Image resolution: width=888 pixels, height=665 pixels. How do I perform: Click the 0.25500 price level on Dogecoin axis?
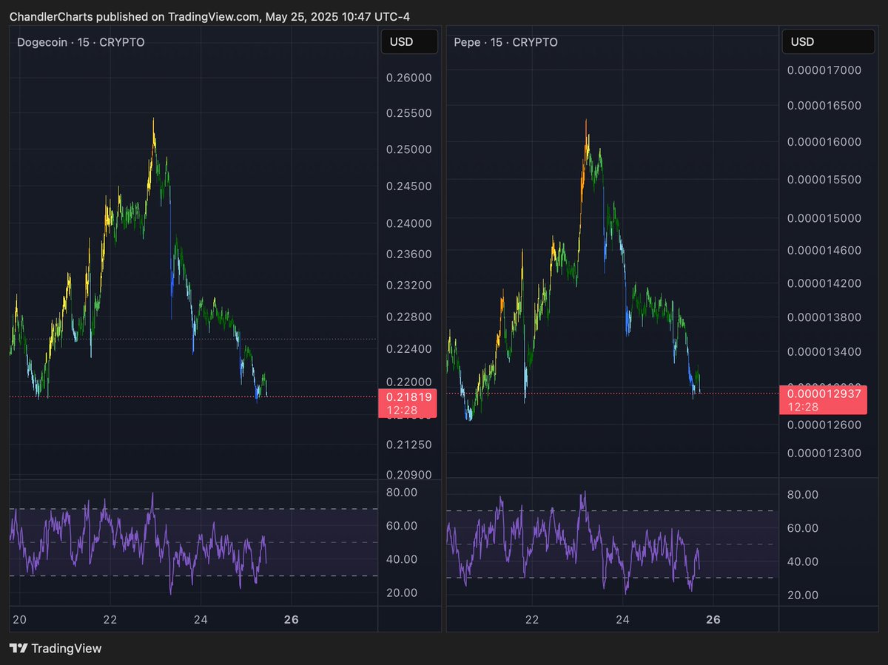pyautogui.click(x=408, y=113)
